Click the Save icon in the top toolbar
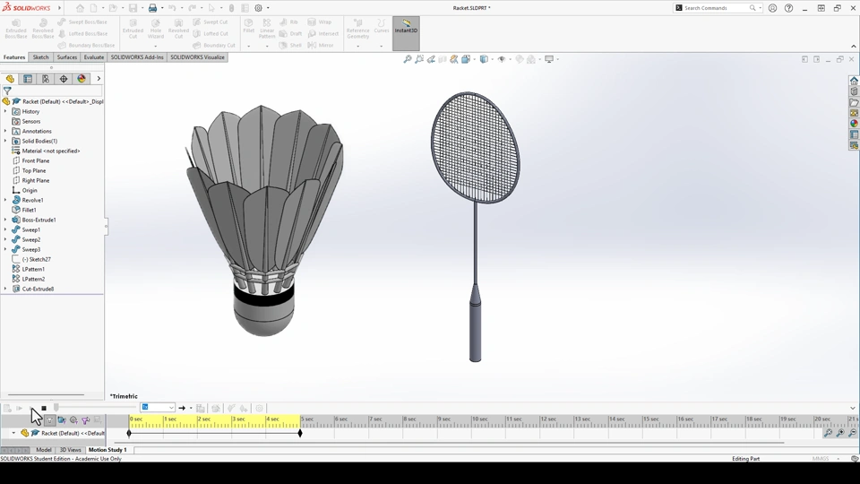This screenshot has height=484, width=860. (133, 8)
